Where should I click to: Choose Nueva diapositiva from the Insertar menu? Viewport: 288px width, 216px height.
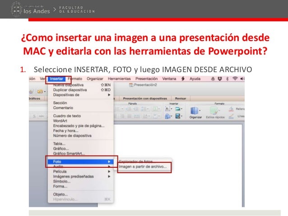tap(81, 85)
